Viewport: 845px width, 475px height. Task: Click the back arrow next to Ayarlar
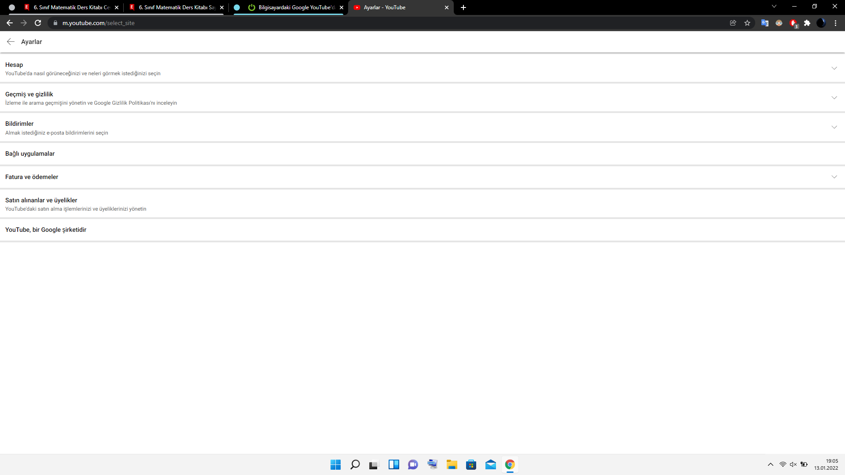point(11,42)
